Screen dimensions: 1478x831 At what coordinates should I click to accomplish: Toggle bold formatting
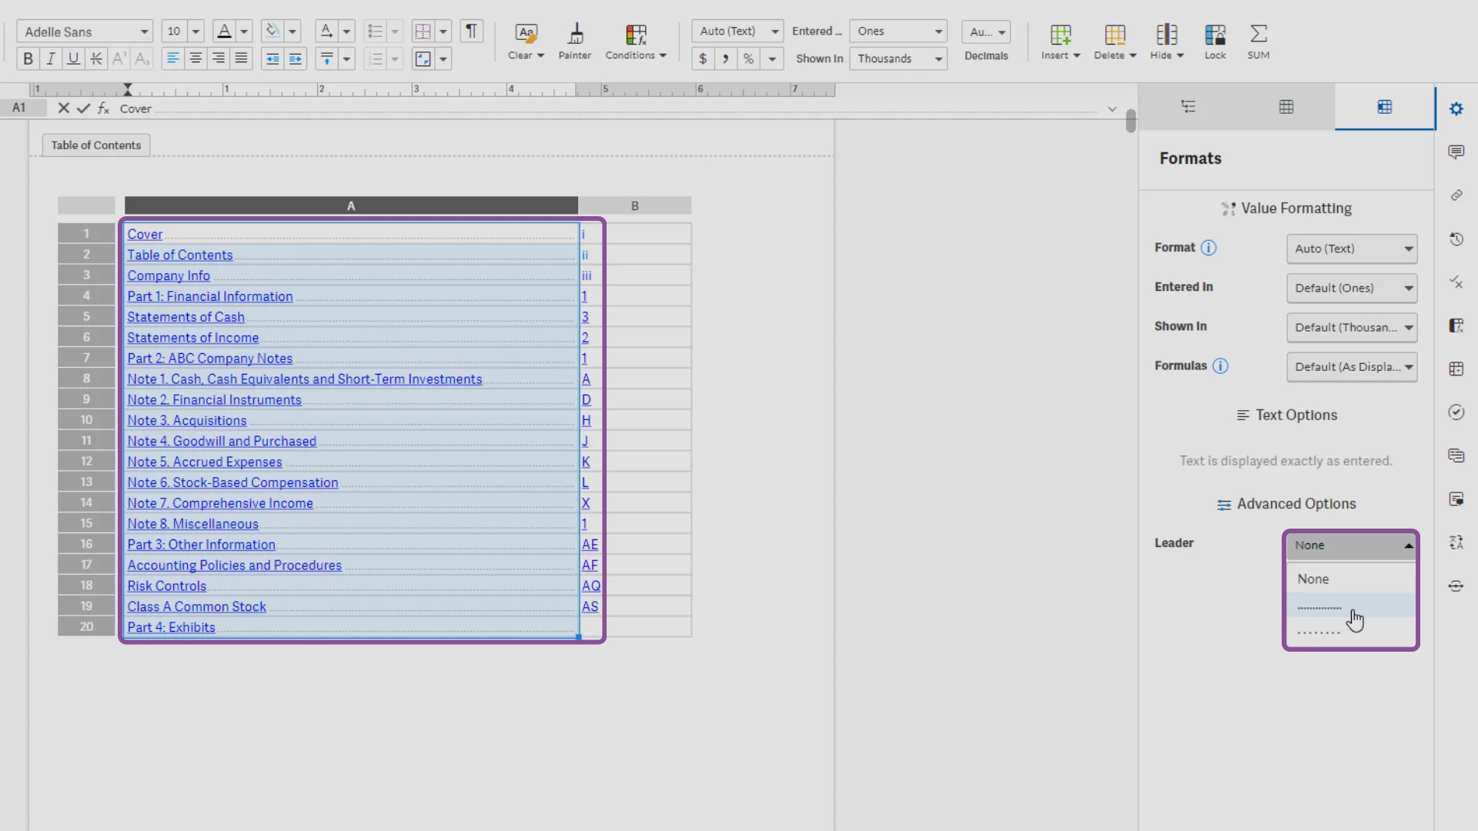click(28, 58)
